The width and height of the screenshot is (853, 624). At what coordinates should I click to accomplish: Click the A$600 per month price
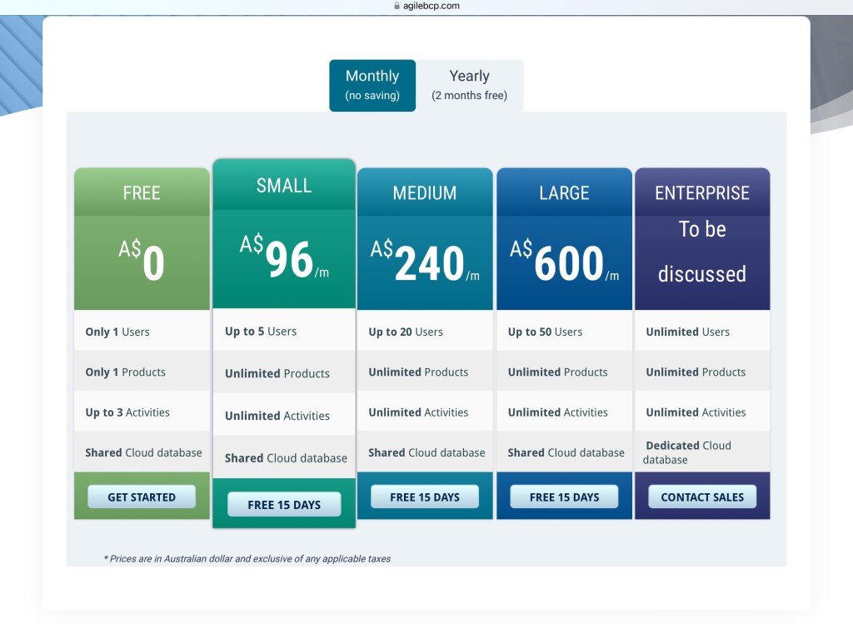[564, 263]
